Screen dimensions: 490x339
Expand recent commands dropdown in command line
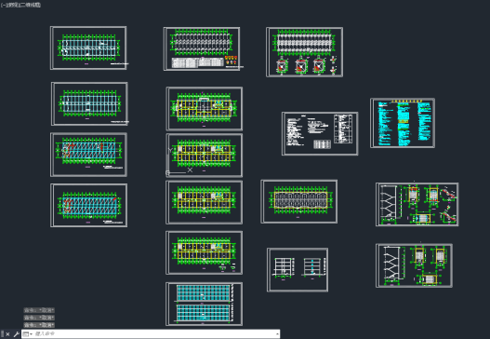point(28,334)
